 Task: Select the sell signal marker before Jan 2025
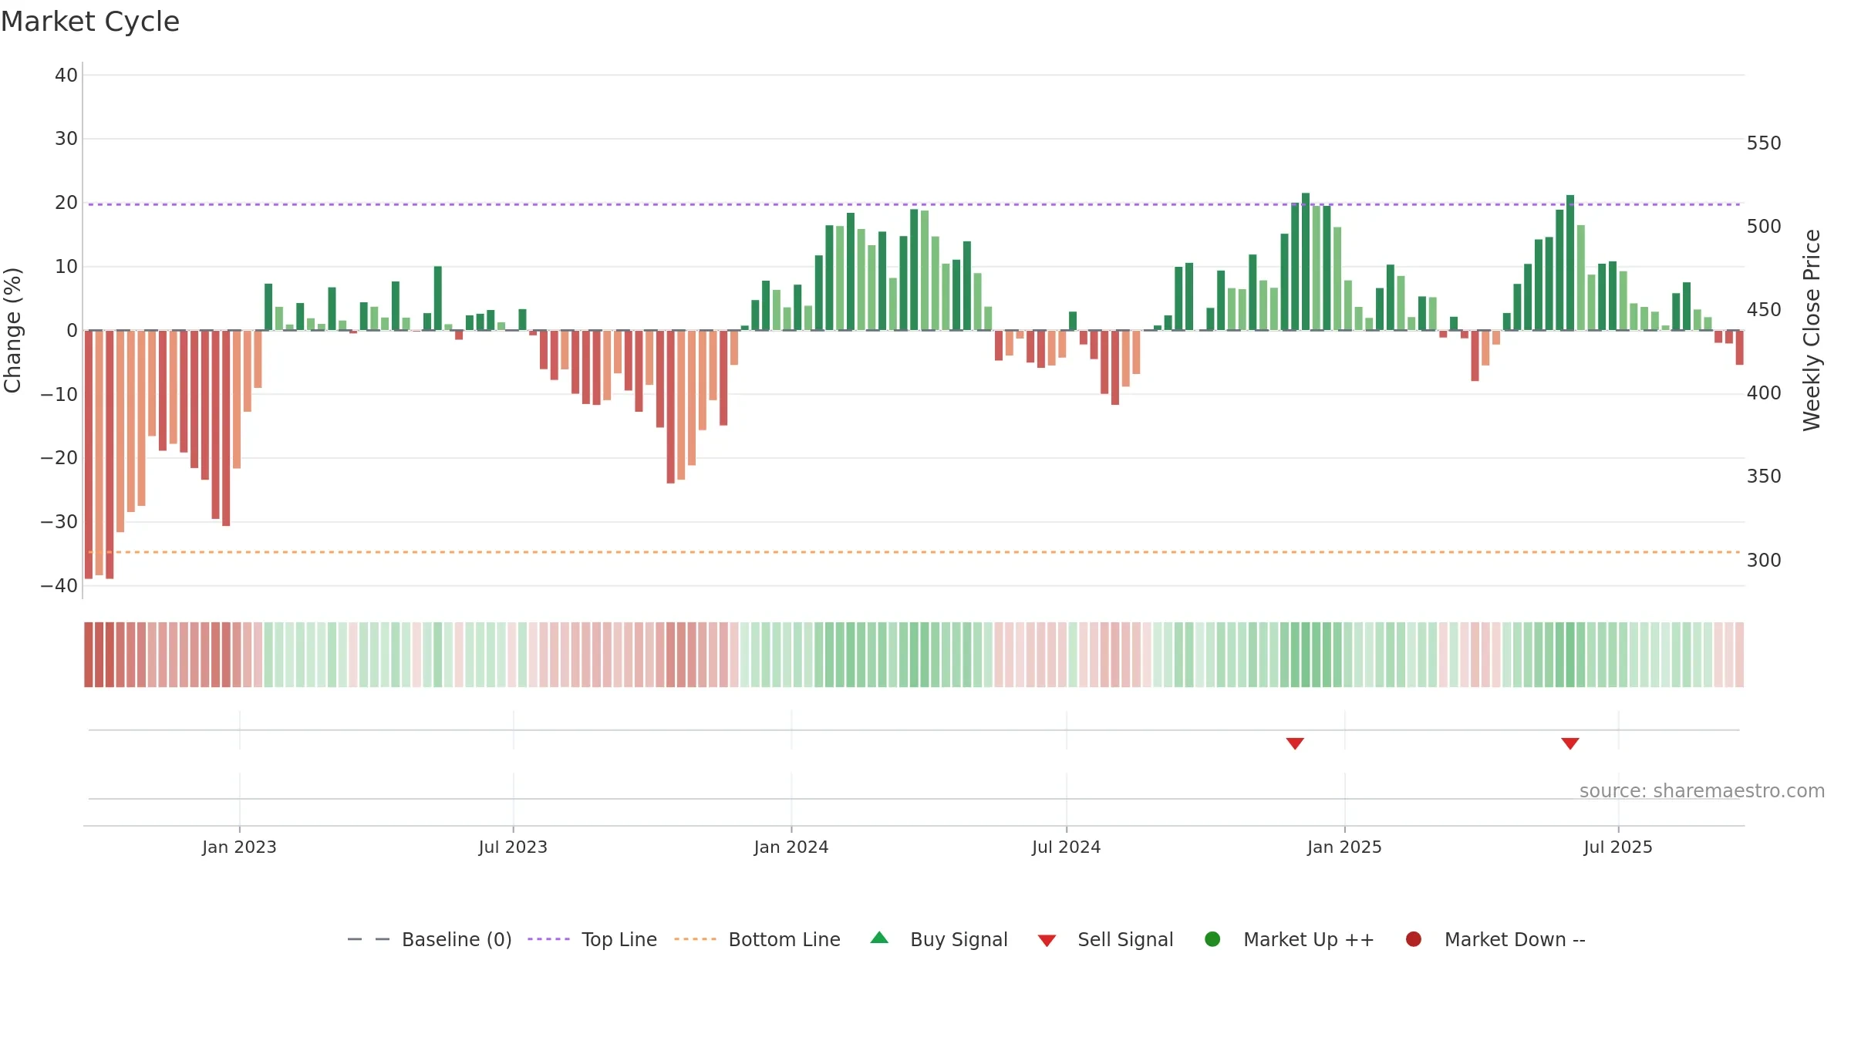[1295, 743]
